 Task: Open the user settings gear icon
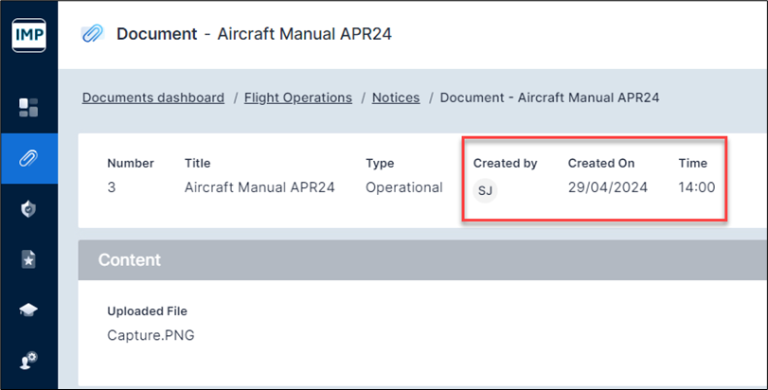(x=28, y=361)
